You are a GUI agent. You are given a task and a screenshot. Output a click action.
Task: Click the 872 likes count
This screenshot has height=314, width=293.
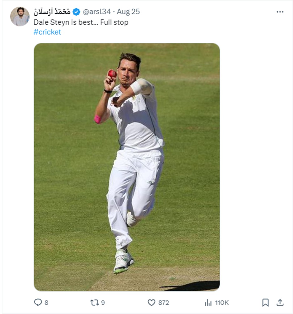pyautogui.click(x=163, y=302)
